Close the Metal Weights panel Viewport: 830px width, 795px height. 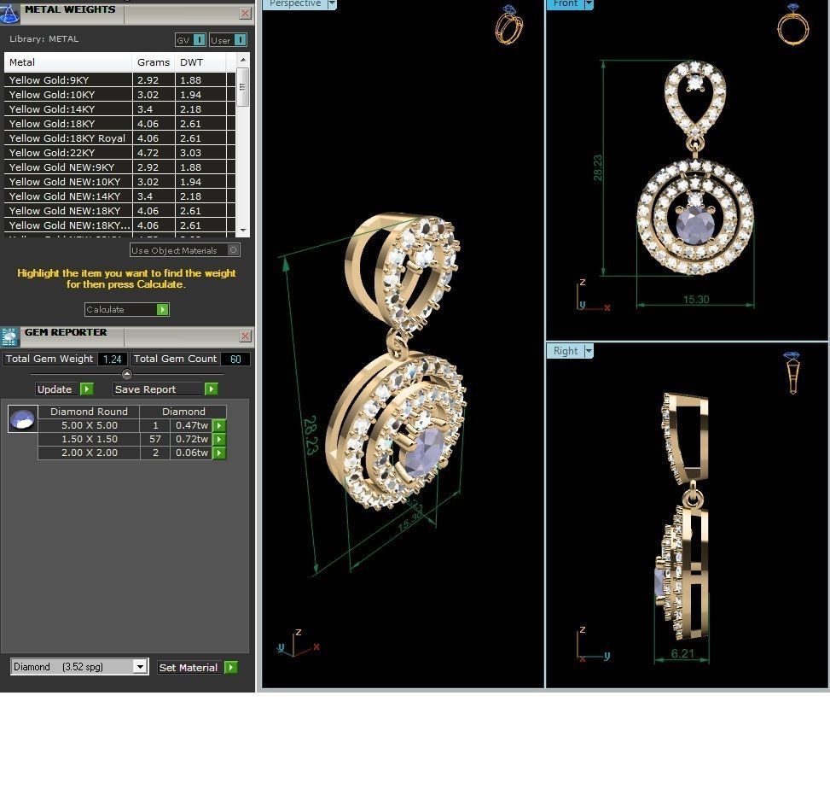click(x=245, y=14)
